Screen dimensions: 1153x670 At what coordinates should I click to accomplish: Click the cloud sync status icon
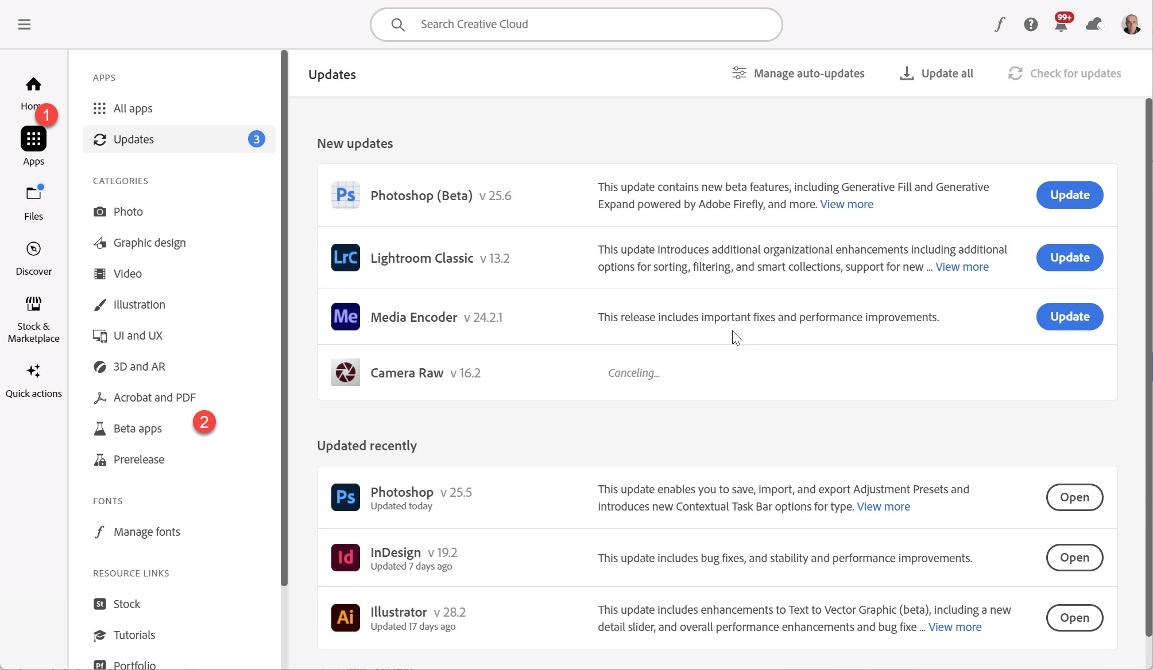[x=1094, y=24]
